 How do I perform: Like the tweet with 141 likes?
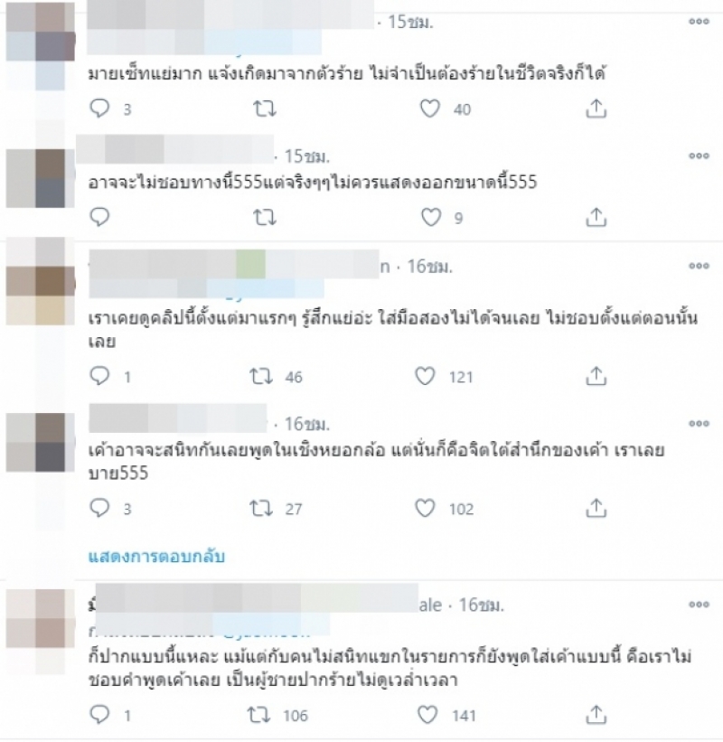tap(427, 715)
